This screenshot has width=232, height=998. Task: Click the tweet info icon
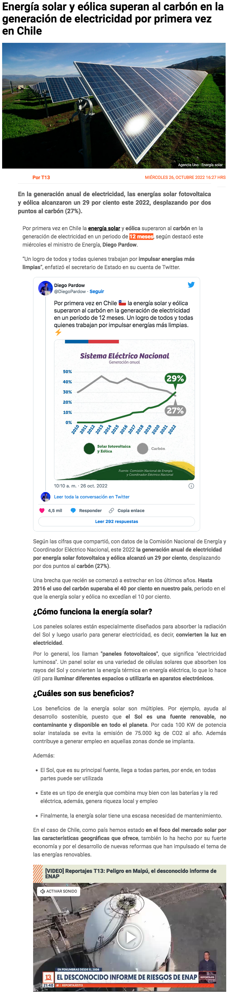click(191, 486)
